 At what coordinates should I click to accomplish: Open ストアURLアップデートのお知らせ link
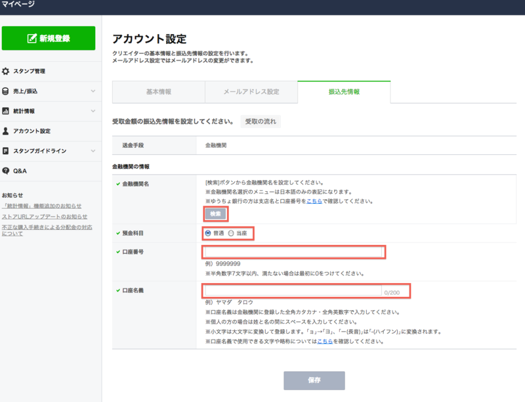tap(45, 217)
